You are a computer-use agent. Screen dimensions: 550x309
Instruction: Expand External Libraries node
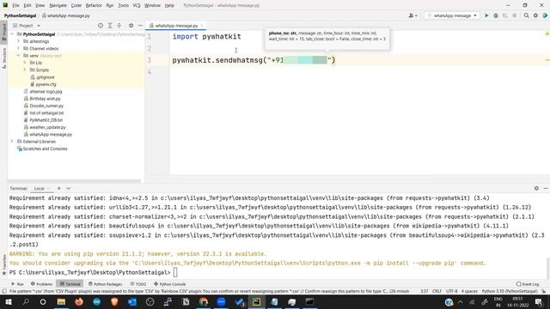point(12,142)
